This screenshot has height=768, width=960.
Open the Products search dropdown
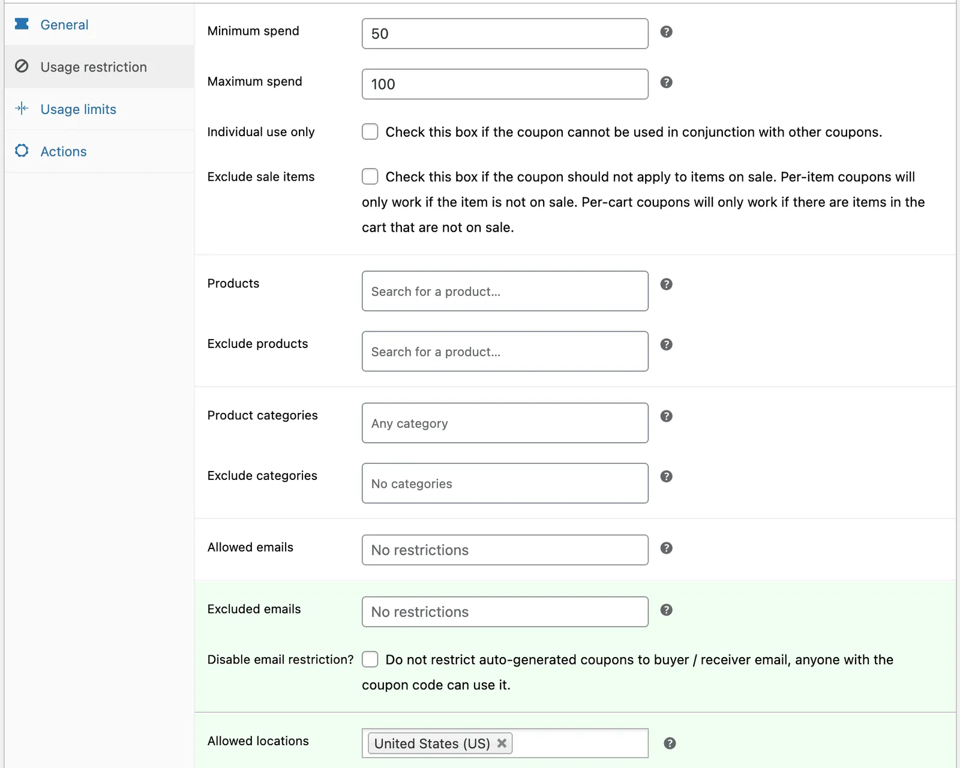[x=505, y=291]
